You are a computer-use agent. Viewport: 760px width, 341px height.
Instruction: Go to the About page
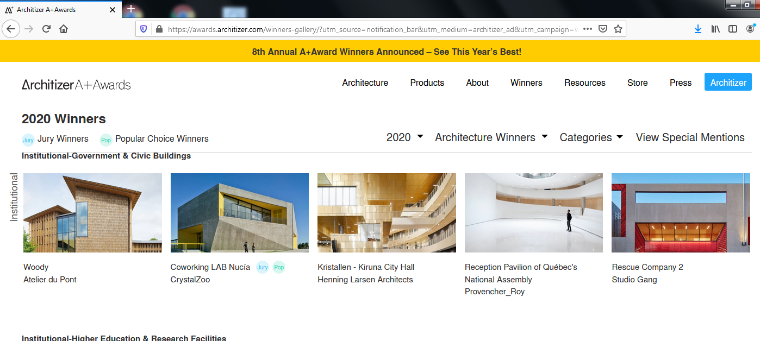click(x=477, y=83)
